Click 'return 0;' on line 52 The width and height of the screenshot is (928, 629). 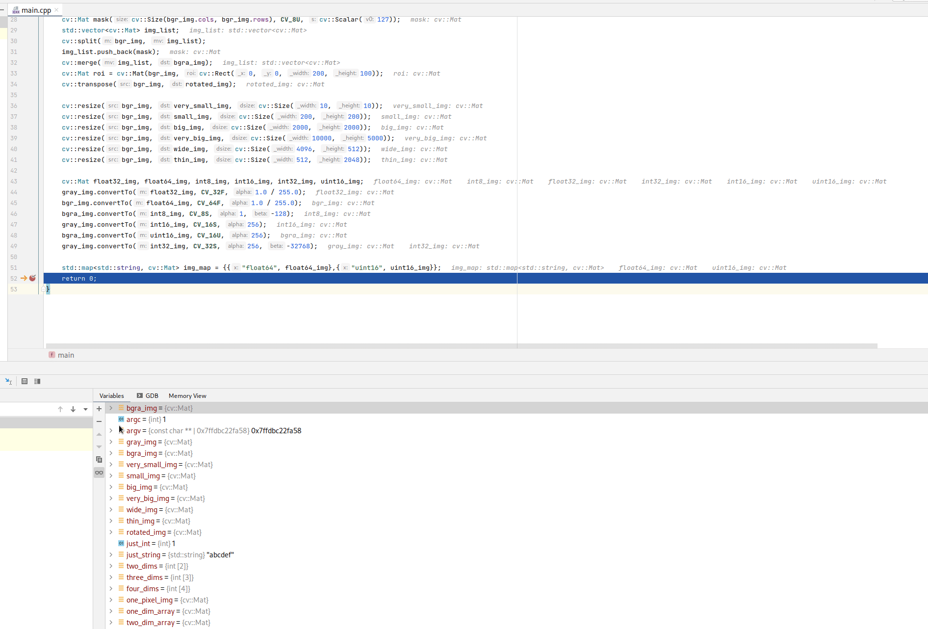click(79, 279)
